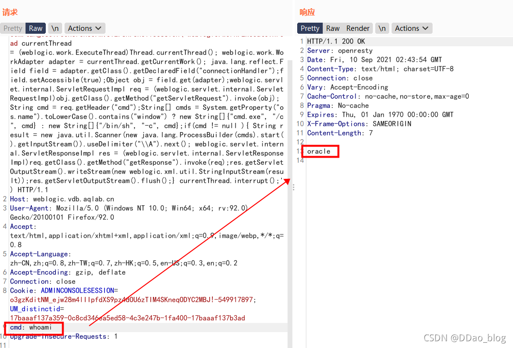The height and width of the screenshot is (348, 513).
Task: Click the 'UM_distinctid=' cookie name
Action: 37,309
